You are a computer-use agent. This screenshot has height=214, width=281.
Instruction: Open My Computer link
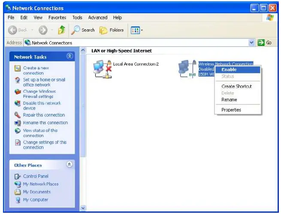pyautogui.click(x=36, y=200)
